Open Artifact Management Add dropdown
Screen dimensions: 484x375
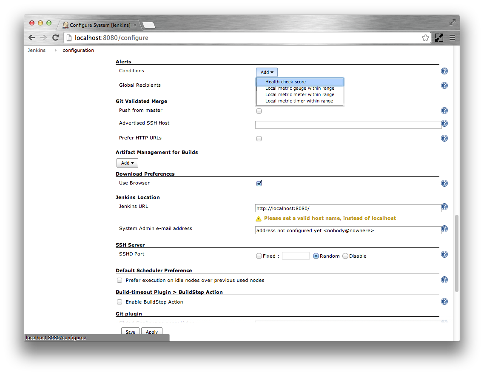pyautogui.click(x=127, y=163)
